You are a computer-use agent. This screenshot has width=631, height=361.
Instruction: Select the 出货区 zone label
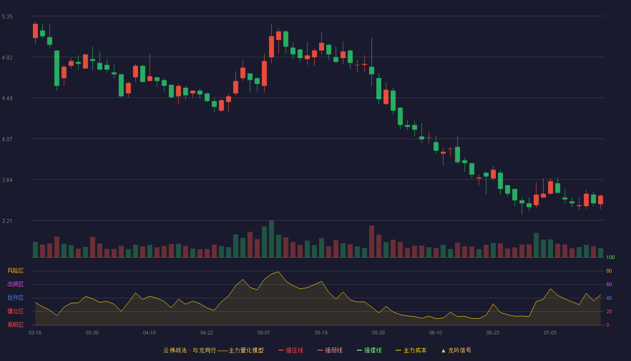point(15,284)
